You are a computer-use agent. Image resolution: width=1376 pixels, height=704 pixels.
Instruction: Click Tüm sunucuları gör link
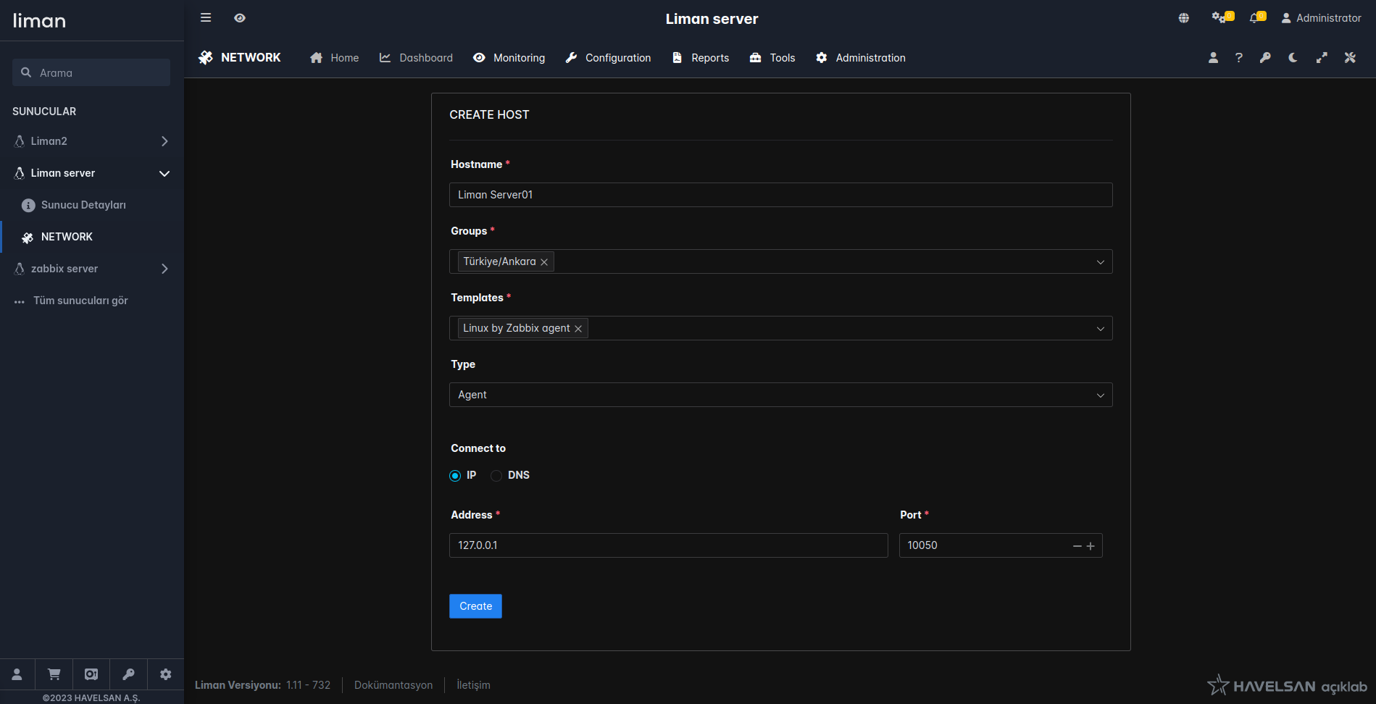tap(80, 301)
